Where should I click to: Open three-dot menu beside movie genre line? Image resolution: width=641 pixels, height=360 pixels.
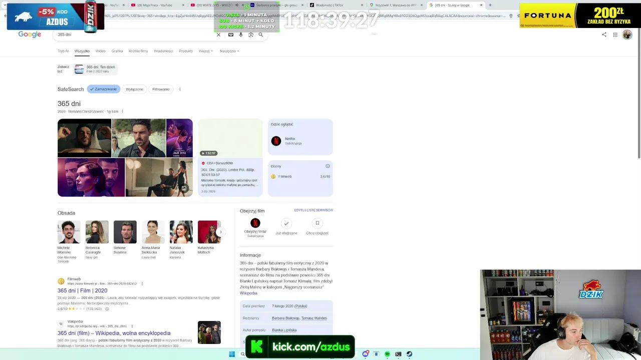(x=122, y=111)
